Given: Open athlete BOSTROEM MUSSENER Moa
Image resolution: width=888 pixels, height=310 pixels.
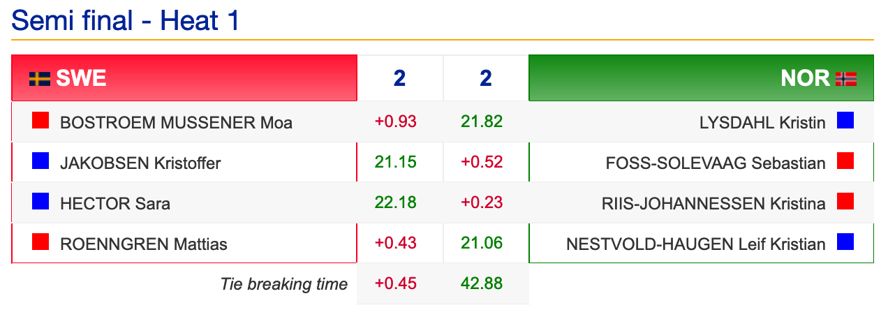Looking at the screenshot, I should [x=177, y=123].
